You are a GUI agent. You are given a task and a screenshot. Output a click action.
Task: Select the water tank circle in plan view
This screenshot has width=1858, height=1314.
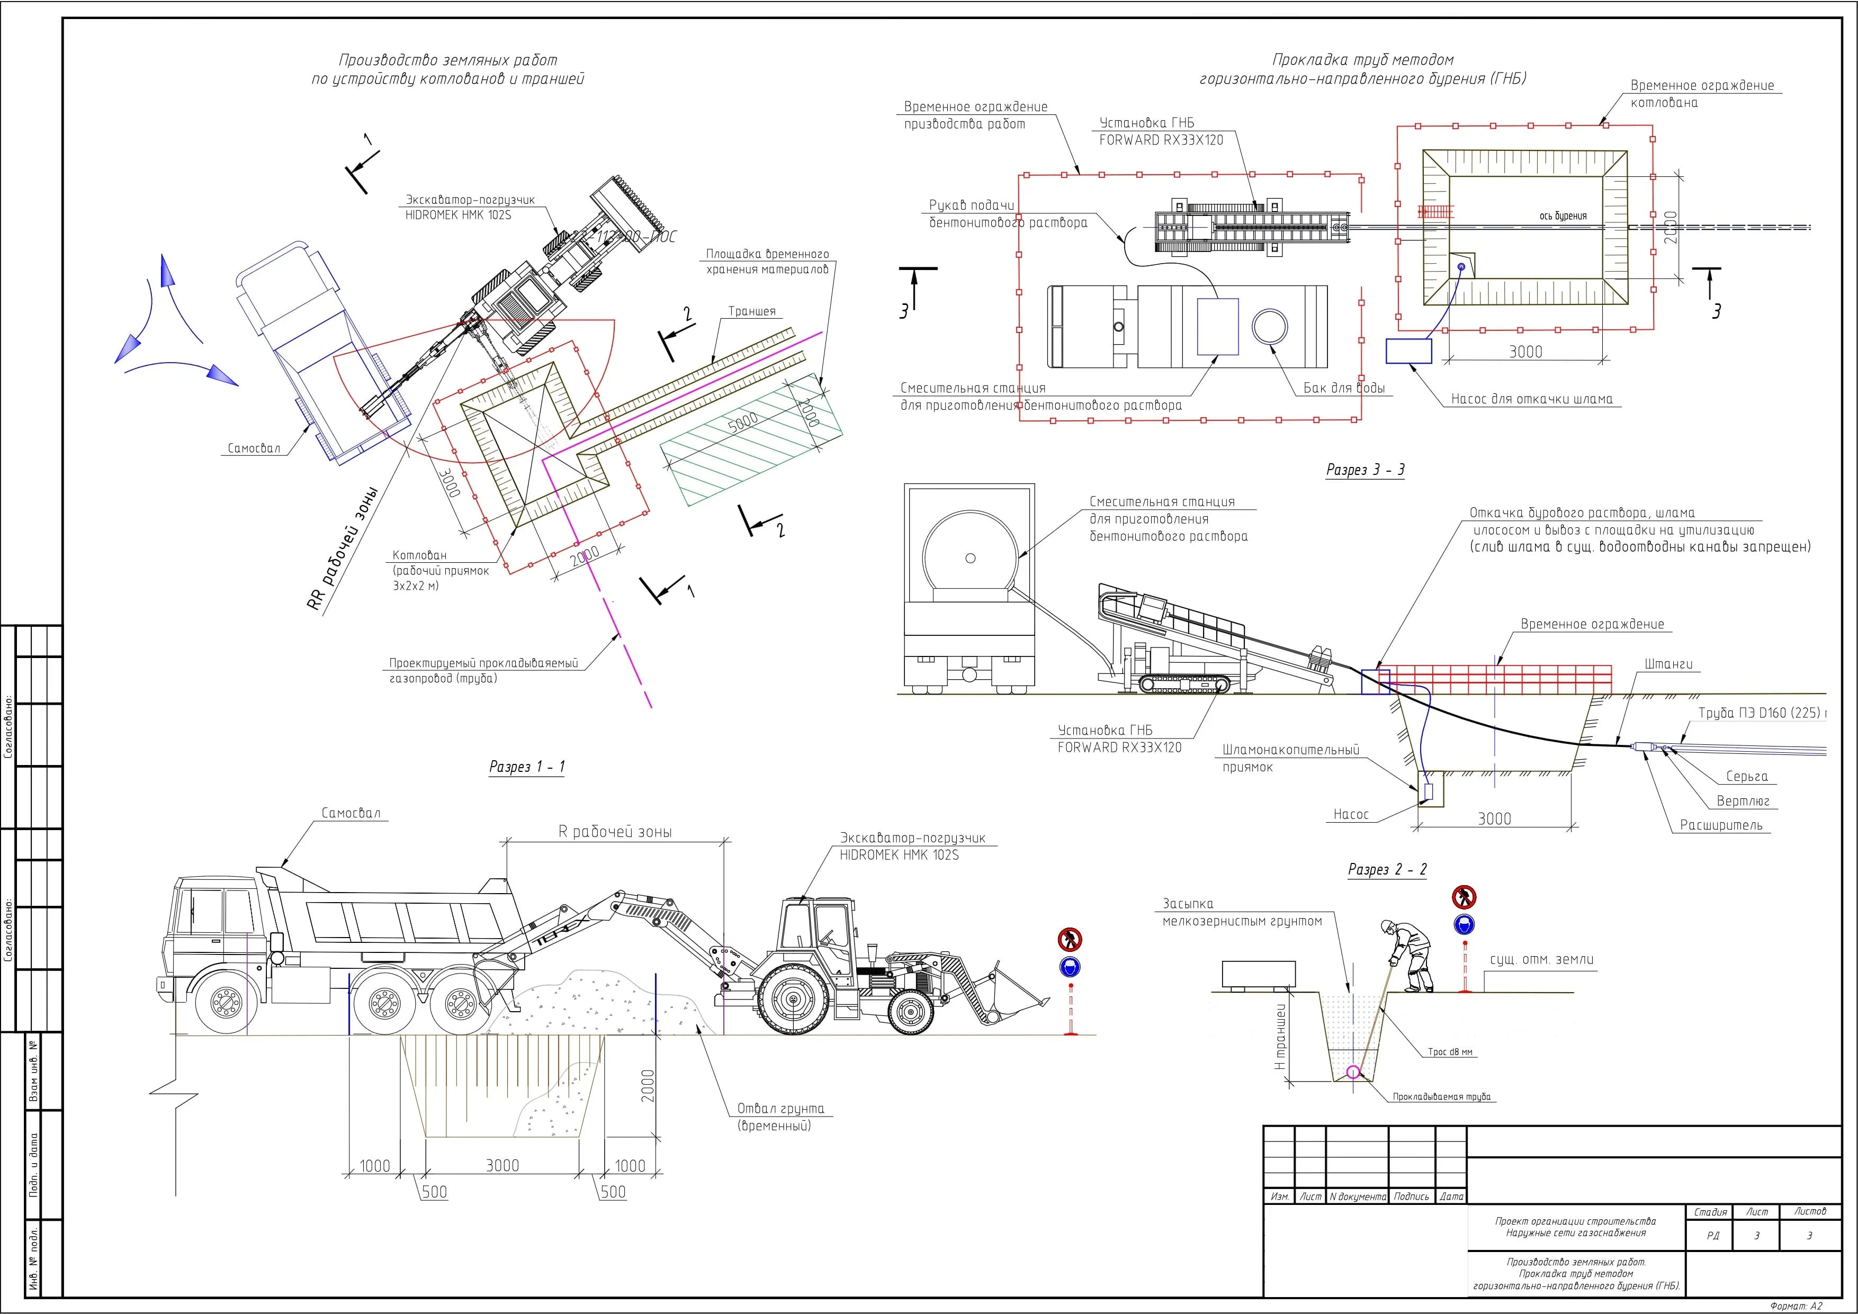(x=1270, y=326)
